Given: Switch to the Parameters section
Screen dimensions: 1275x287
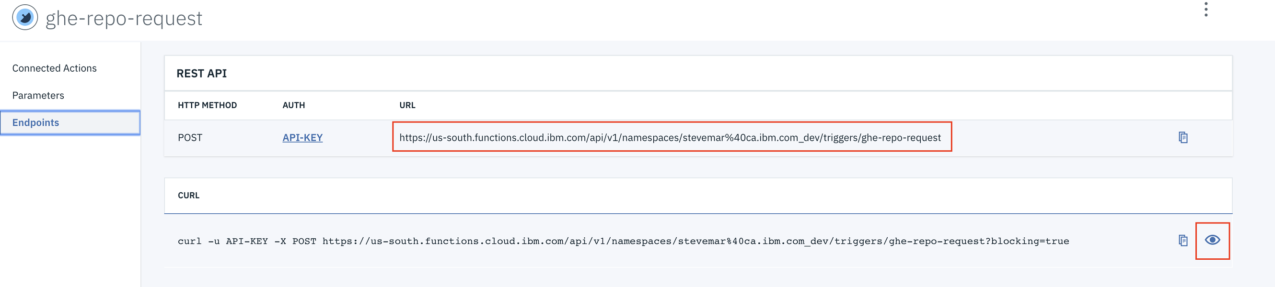Looking at the screenshot, I should (38, 95).
